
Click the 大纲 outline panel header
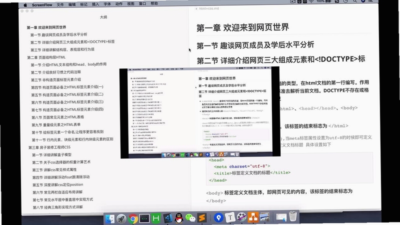coord(103,17)
